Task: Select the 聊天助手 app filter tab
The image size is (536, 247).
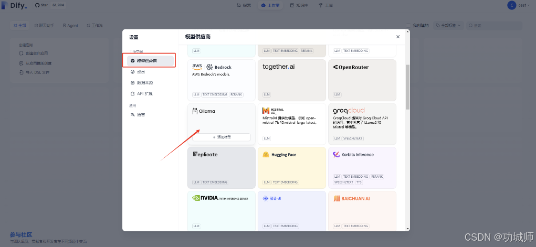Action: [44, 25]
